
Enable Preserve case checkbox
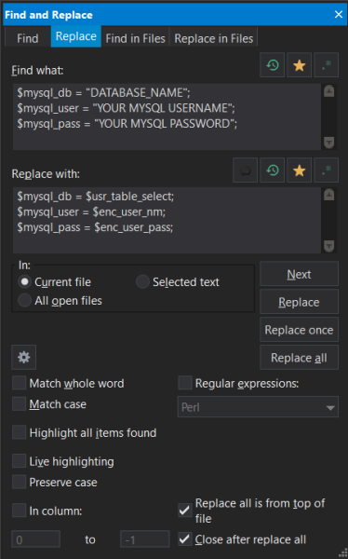[x=20, y=482]
